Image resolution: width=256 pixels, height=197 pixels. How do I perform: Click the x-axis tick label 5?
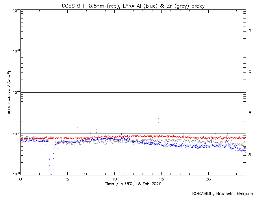click(x=67, y=178)
